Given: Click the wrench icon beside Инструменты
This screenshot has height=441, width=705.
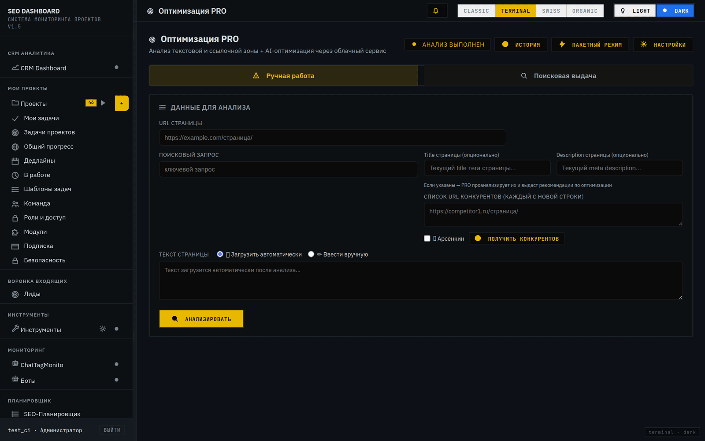Looking at the screenshot, I should click(x=15, y=328).
